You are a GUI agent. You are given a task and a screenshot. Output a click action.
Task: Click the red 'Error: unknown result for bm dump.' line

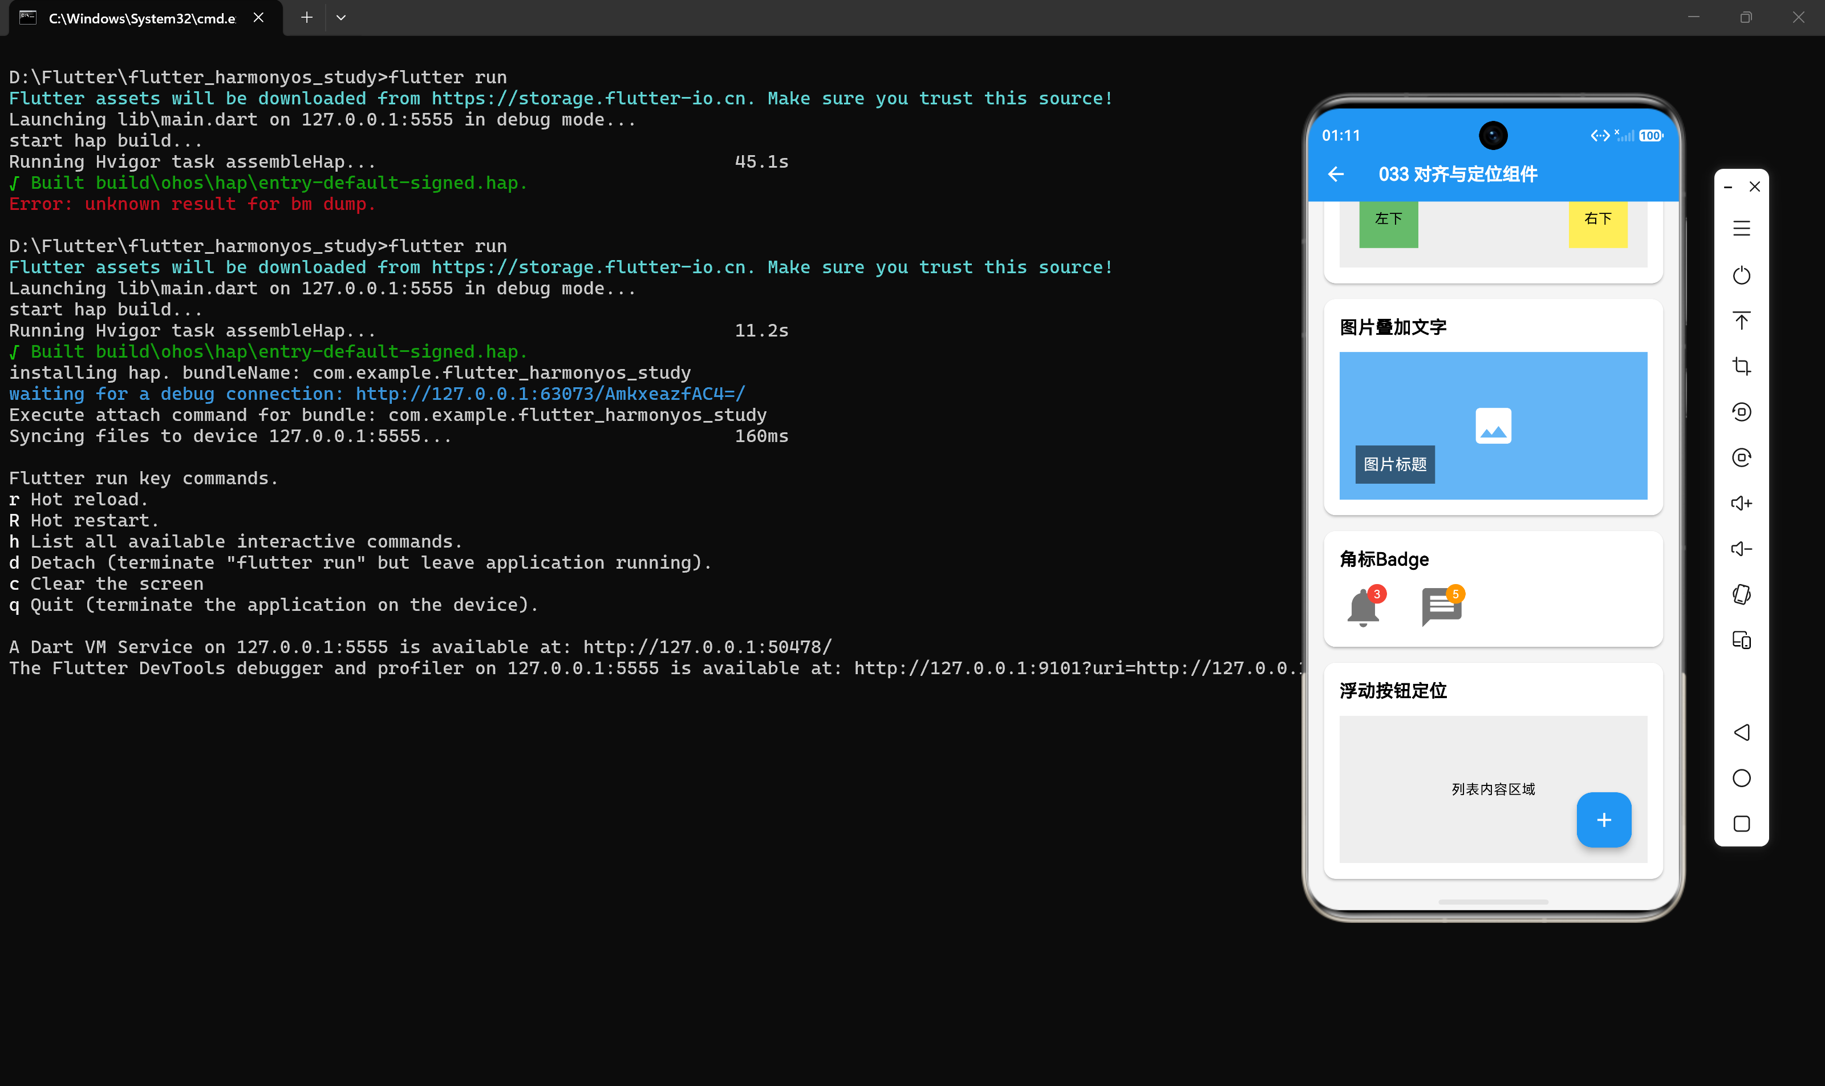click(x=192, y=204)
